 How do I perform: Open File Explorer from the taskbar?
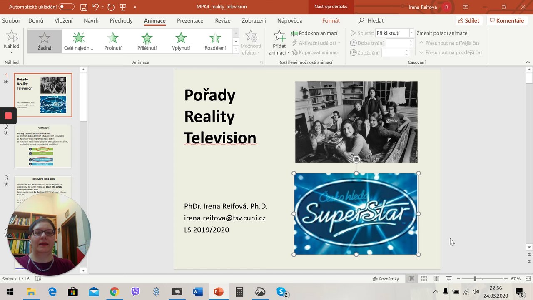coord(31,292)
